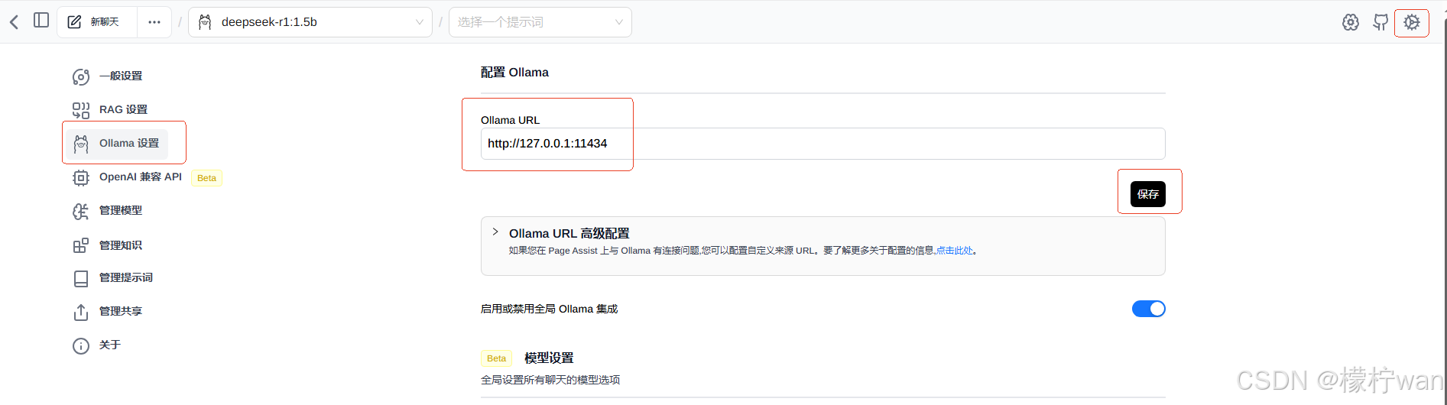Image resolution: width=1447 pixels, height=405 pixels.
Task: Start a new chat with 新聊天 button
Action: point(97,22)
